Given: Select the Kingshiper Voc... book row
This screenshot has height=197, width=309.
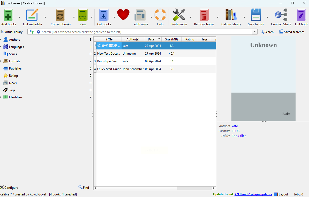Looking at the screenshot, I should point(155,61).
